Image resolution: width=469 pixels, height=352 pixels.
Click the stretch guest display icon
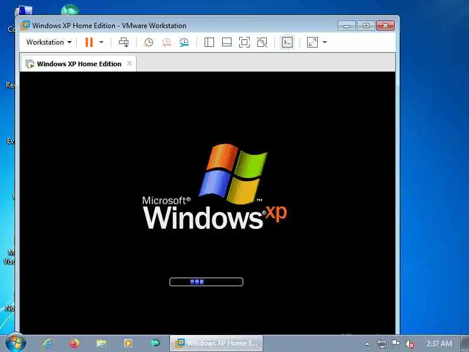coord(312,42)
